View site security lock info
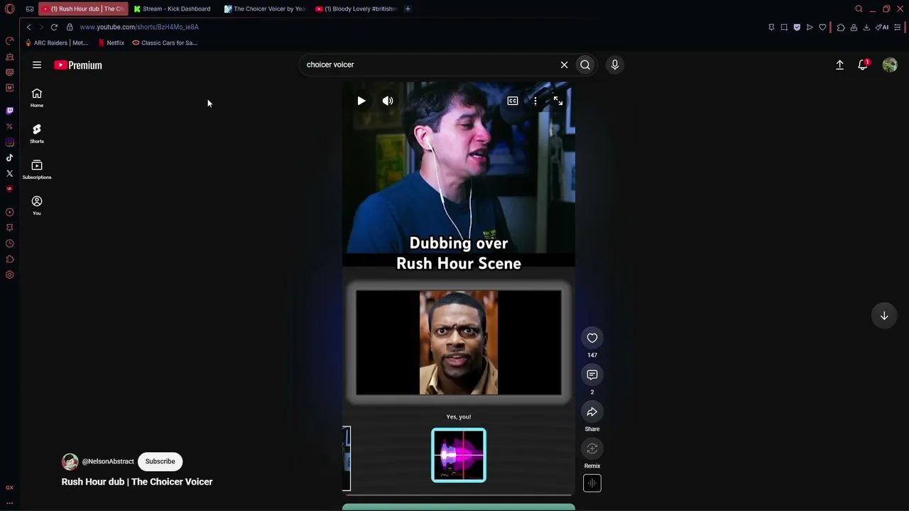Screen dimensions: 909x511 (x=70, y=27)
